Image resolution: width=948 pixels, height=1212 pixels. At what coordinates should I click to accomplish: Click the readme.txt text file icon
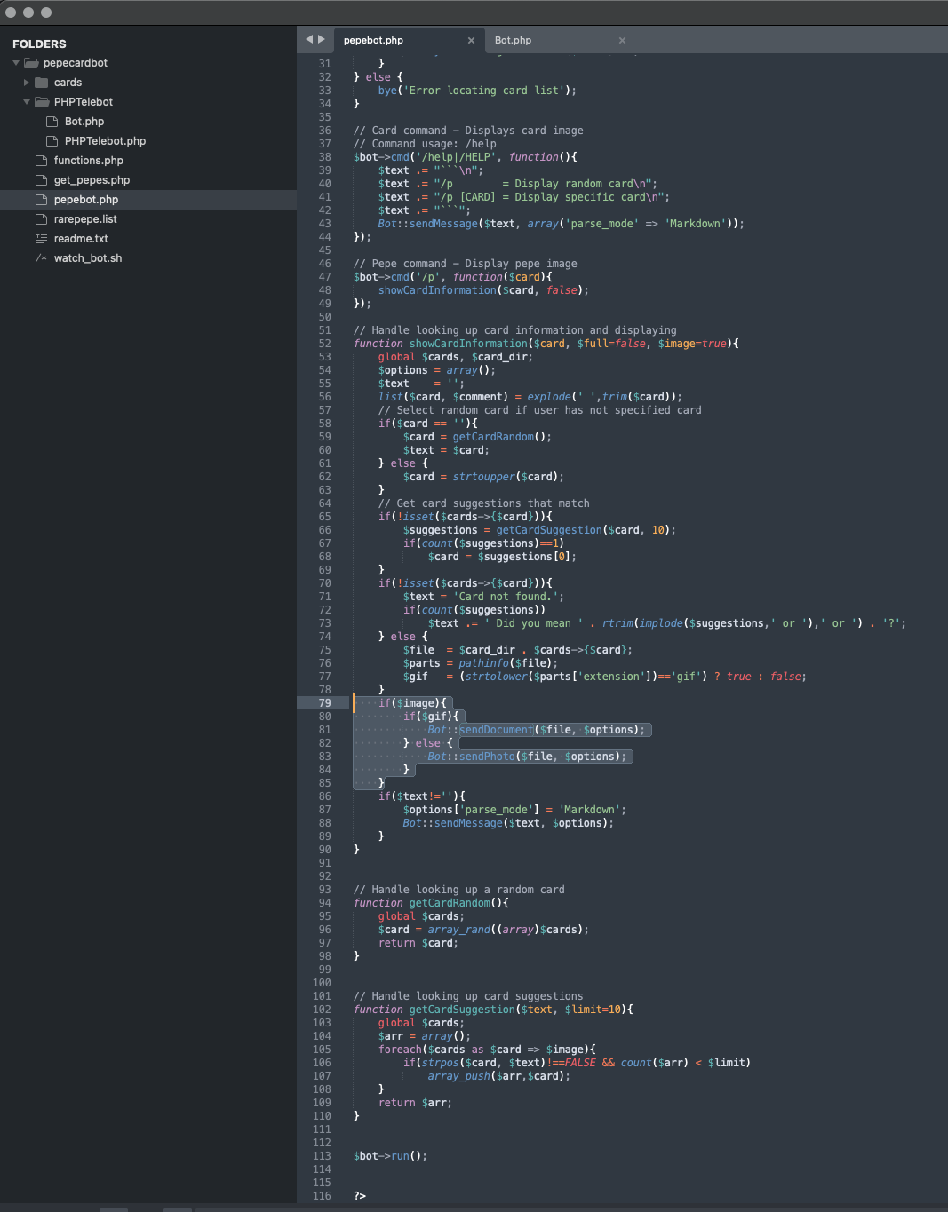pos(41,239)
